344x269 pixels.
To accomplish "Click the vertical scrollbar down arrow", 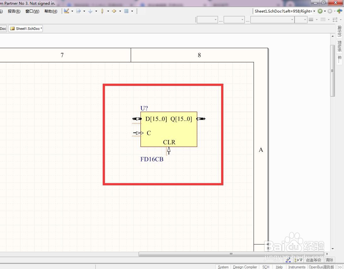I will (333, 249).
